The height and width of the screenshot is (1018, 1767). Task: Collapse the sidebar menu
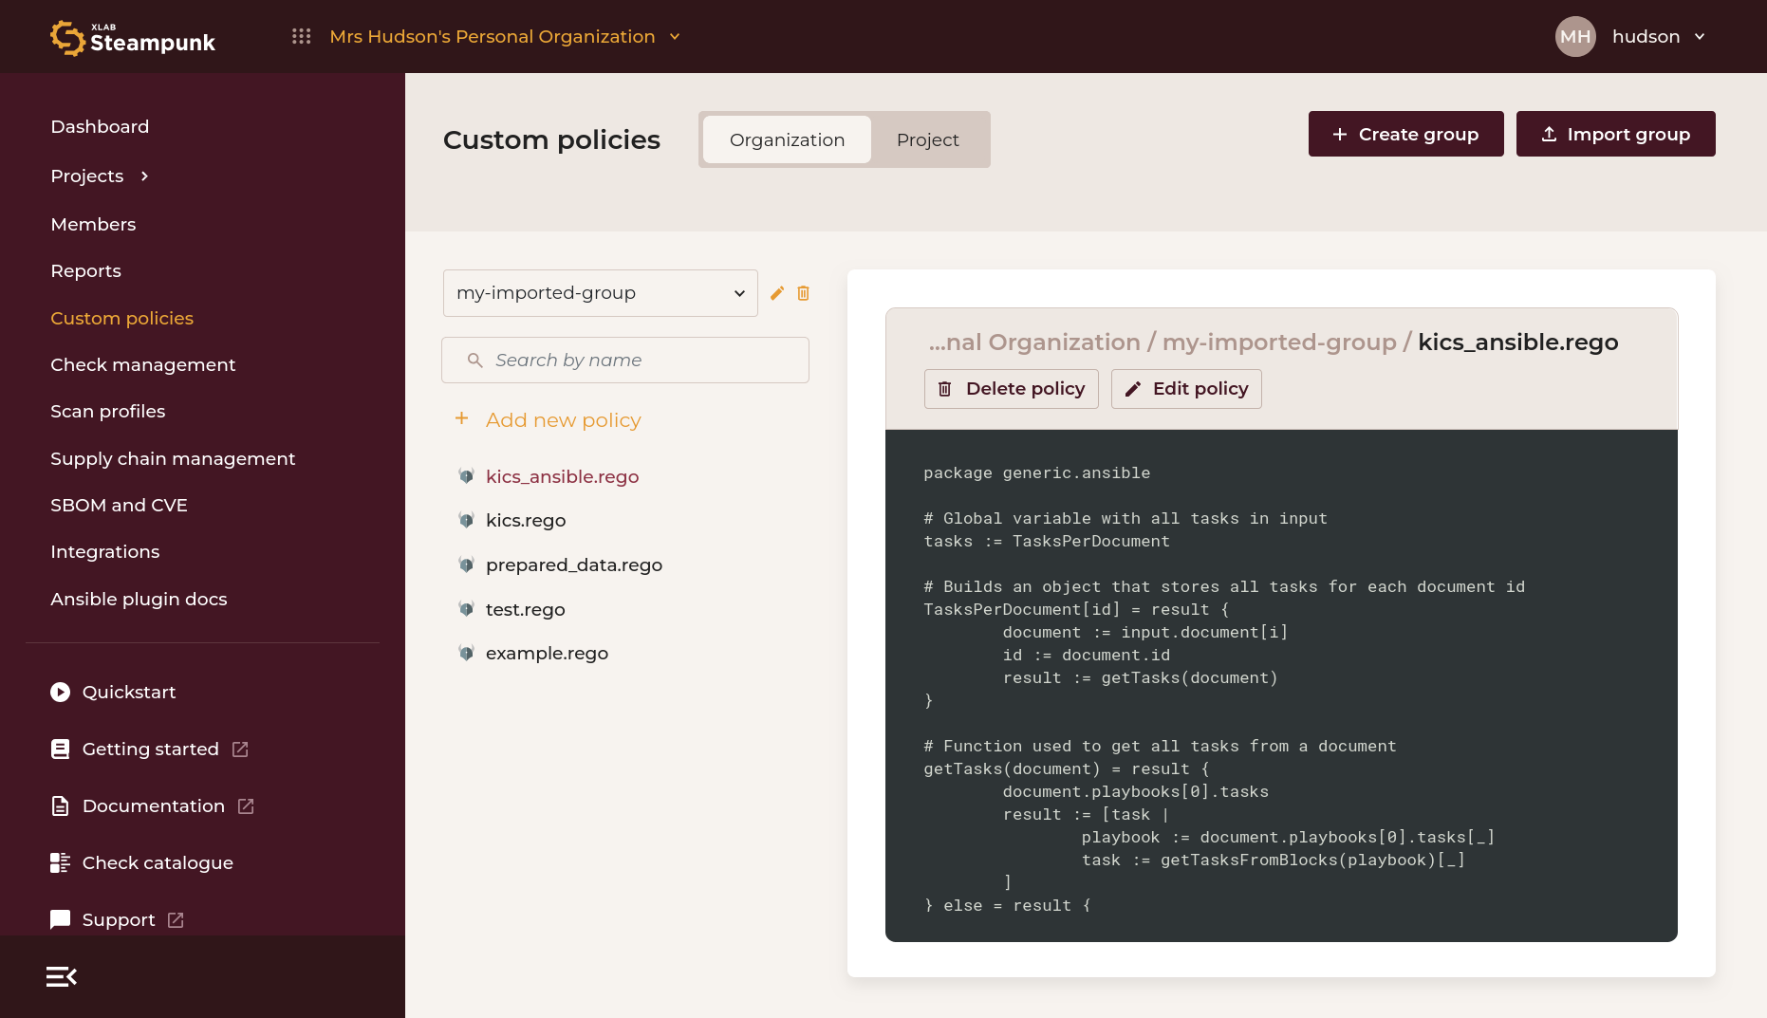pyautogui.click(x=62, y=976)
